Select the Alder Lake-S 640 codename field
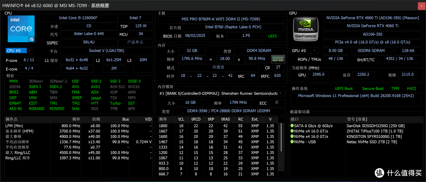Image resolution: width=426 pixels, height=182 pixels. (89, 34)
